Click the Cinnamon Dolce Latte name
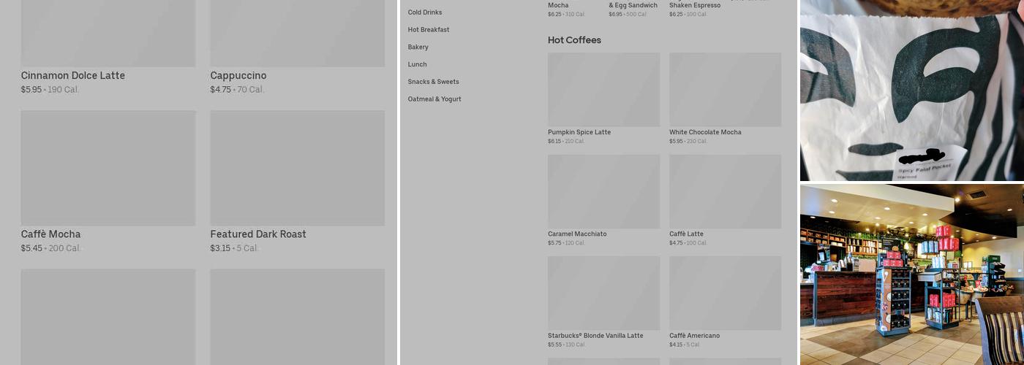Viewport: 1024px width, 365px height. (x=73, y=75)
